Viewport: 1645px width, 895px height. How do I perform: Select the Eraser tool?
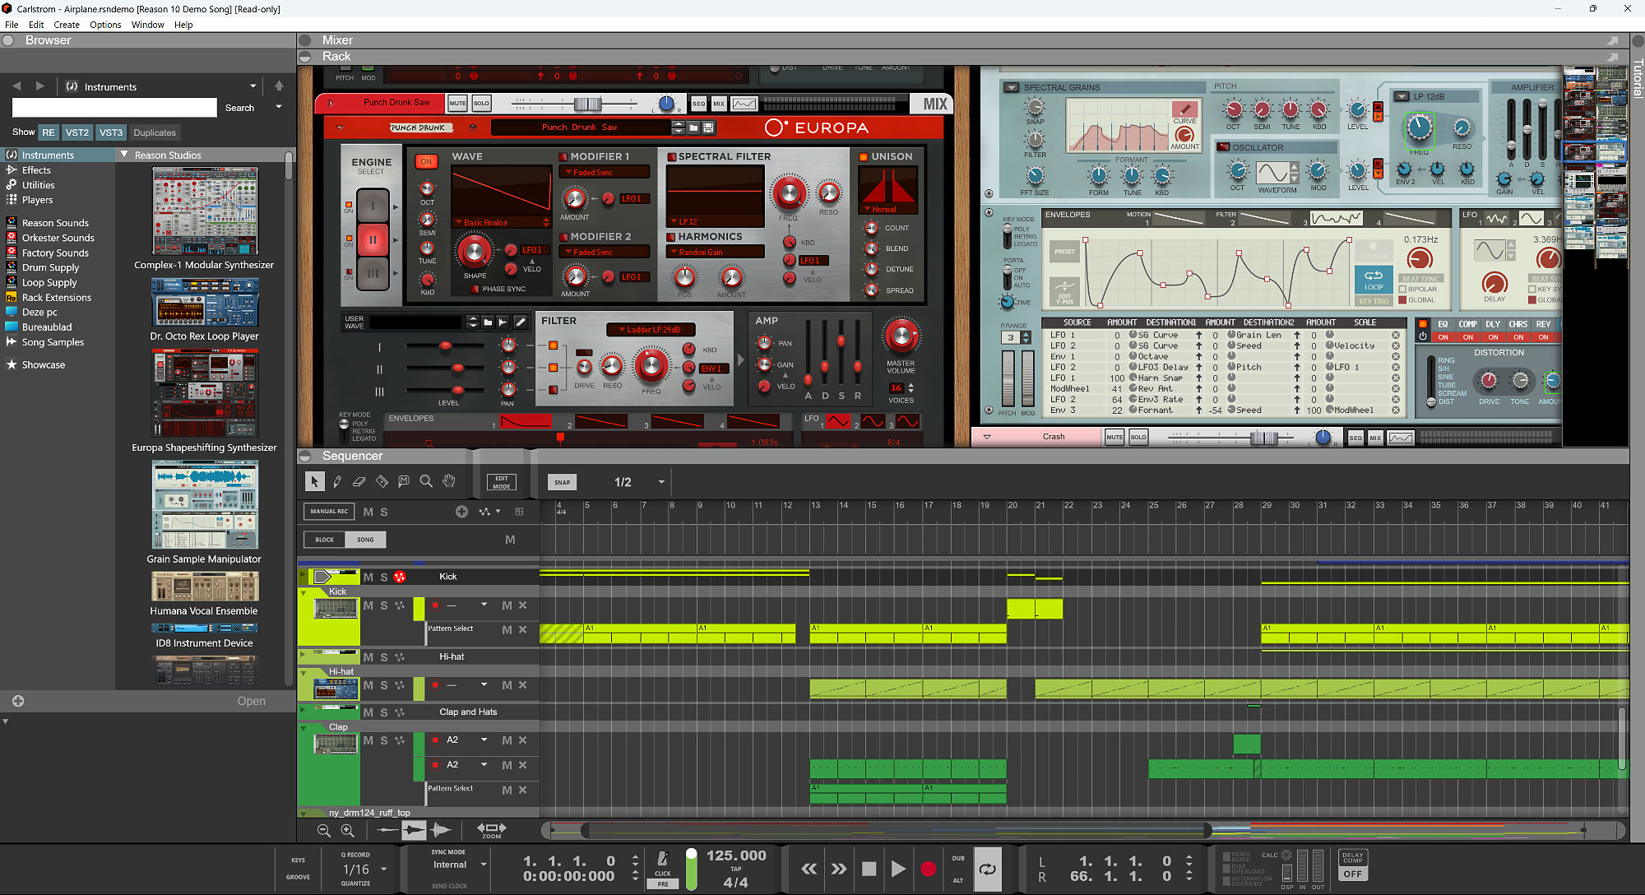(359, 481)
